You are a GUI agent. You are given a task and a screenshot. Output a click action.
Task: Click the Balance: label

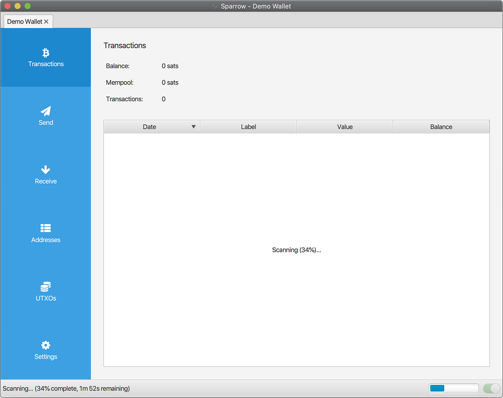point(118,66)
